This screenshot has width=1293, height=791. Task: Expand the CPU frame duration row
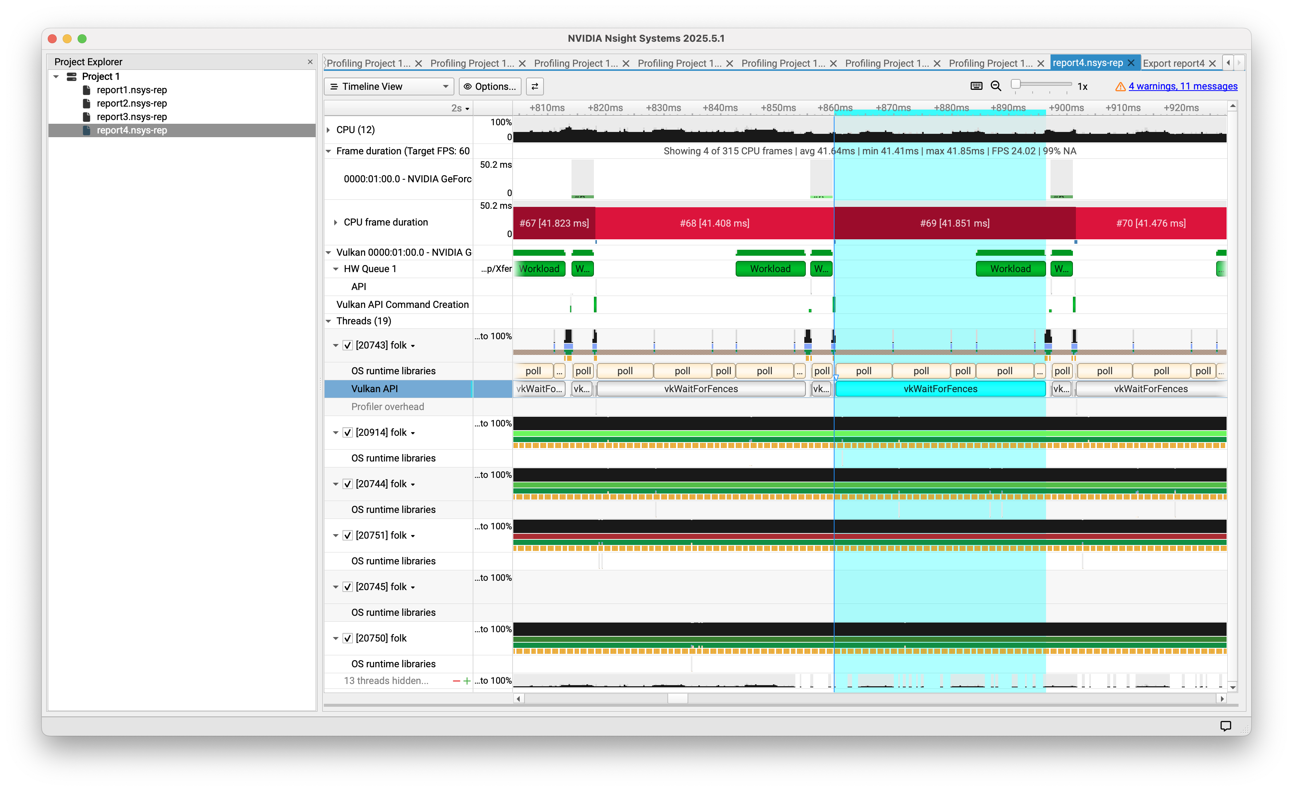click(336, 222)
